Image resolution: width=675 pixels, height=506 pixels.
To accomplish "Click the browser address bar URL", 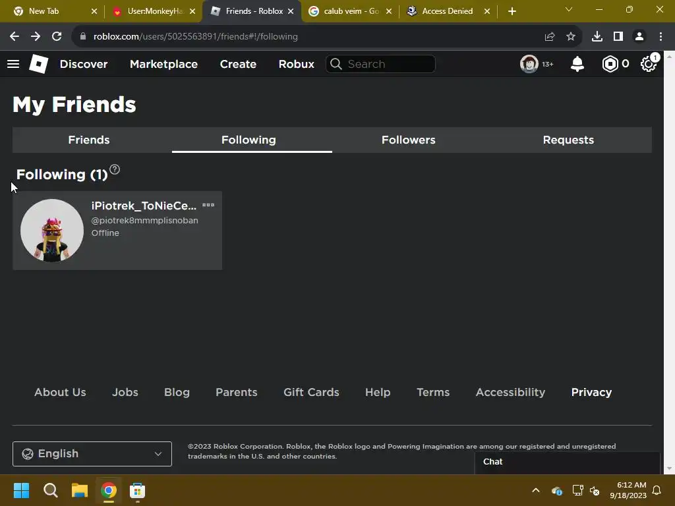I will tap(195, 37).
